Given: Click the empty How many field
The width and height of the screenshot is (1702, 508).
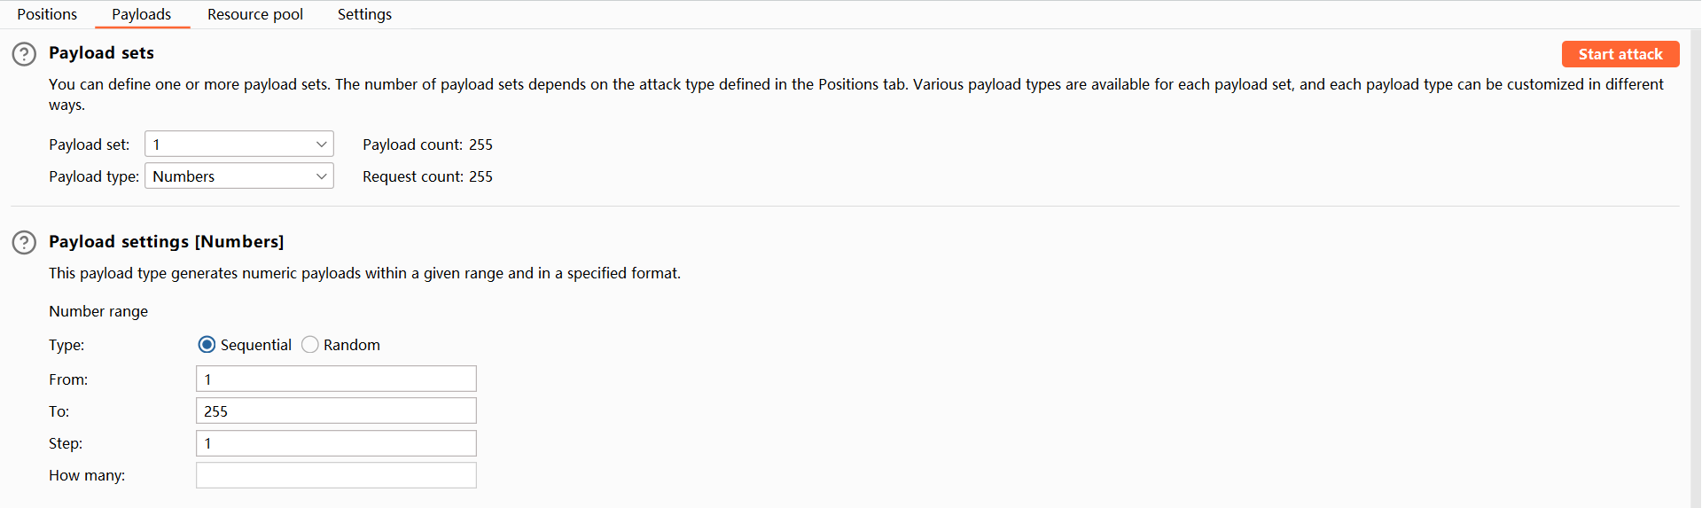Looking at the screenshot, I should click(x=336, y=475).
